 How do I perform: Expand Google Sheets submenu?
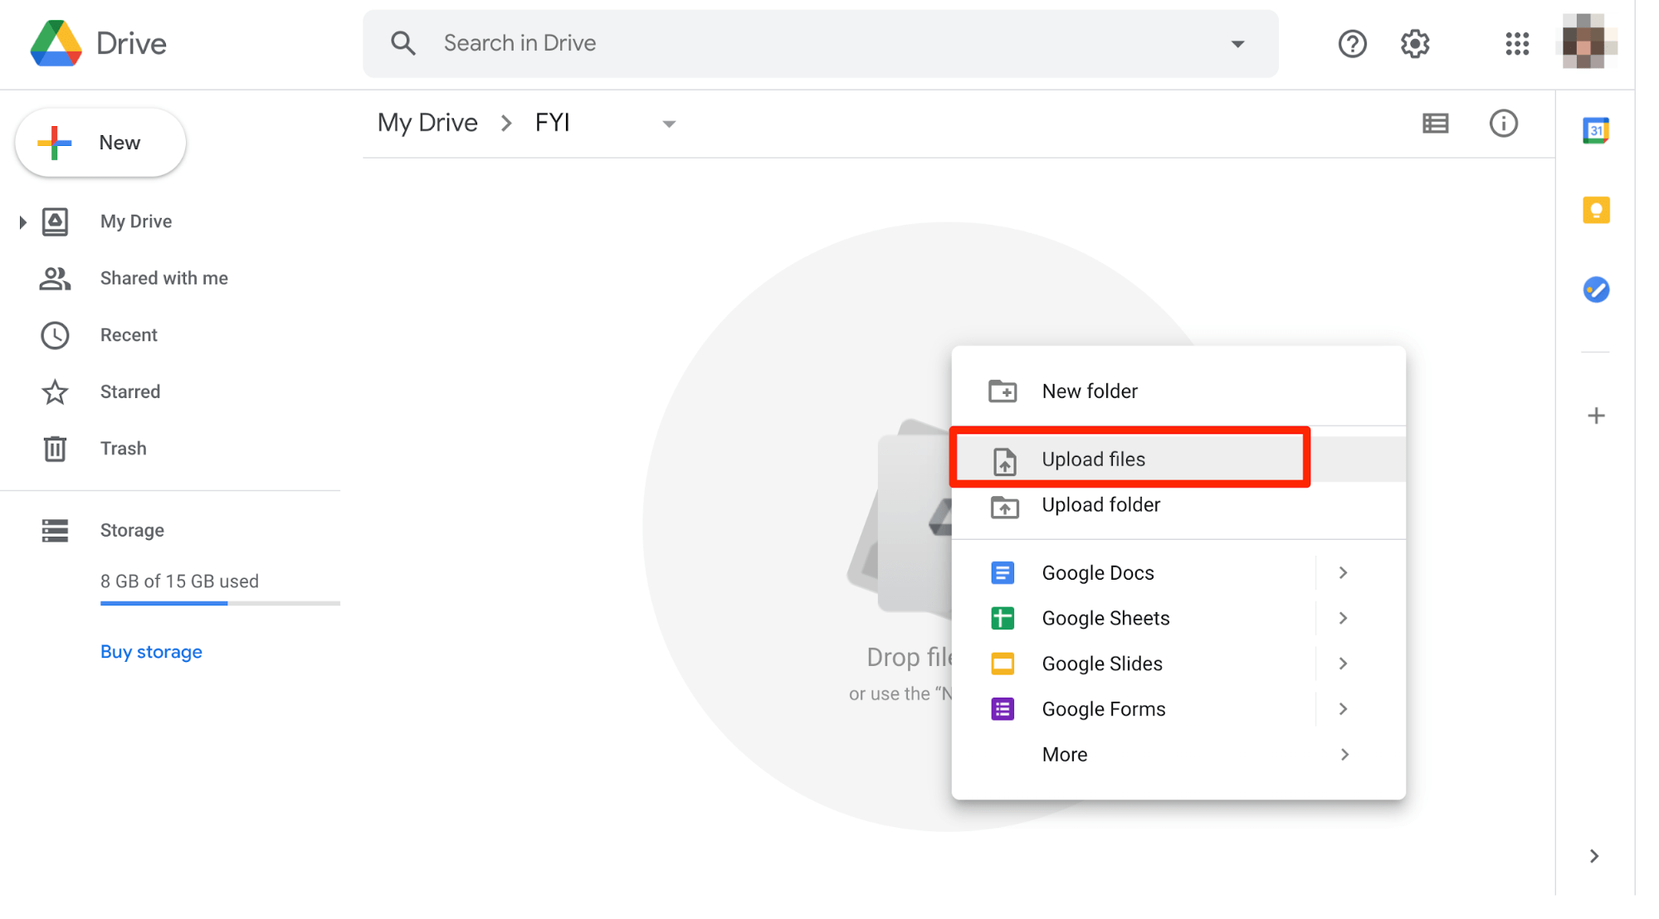1344,618
